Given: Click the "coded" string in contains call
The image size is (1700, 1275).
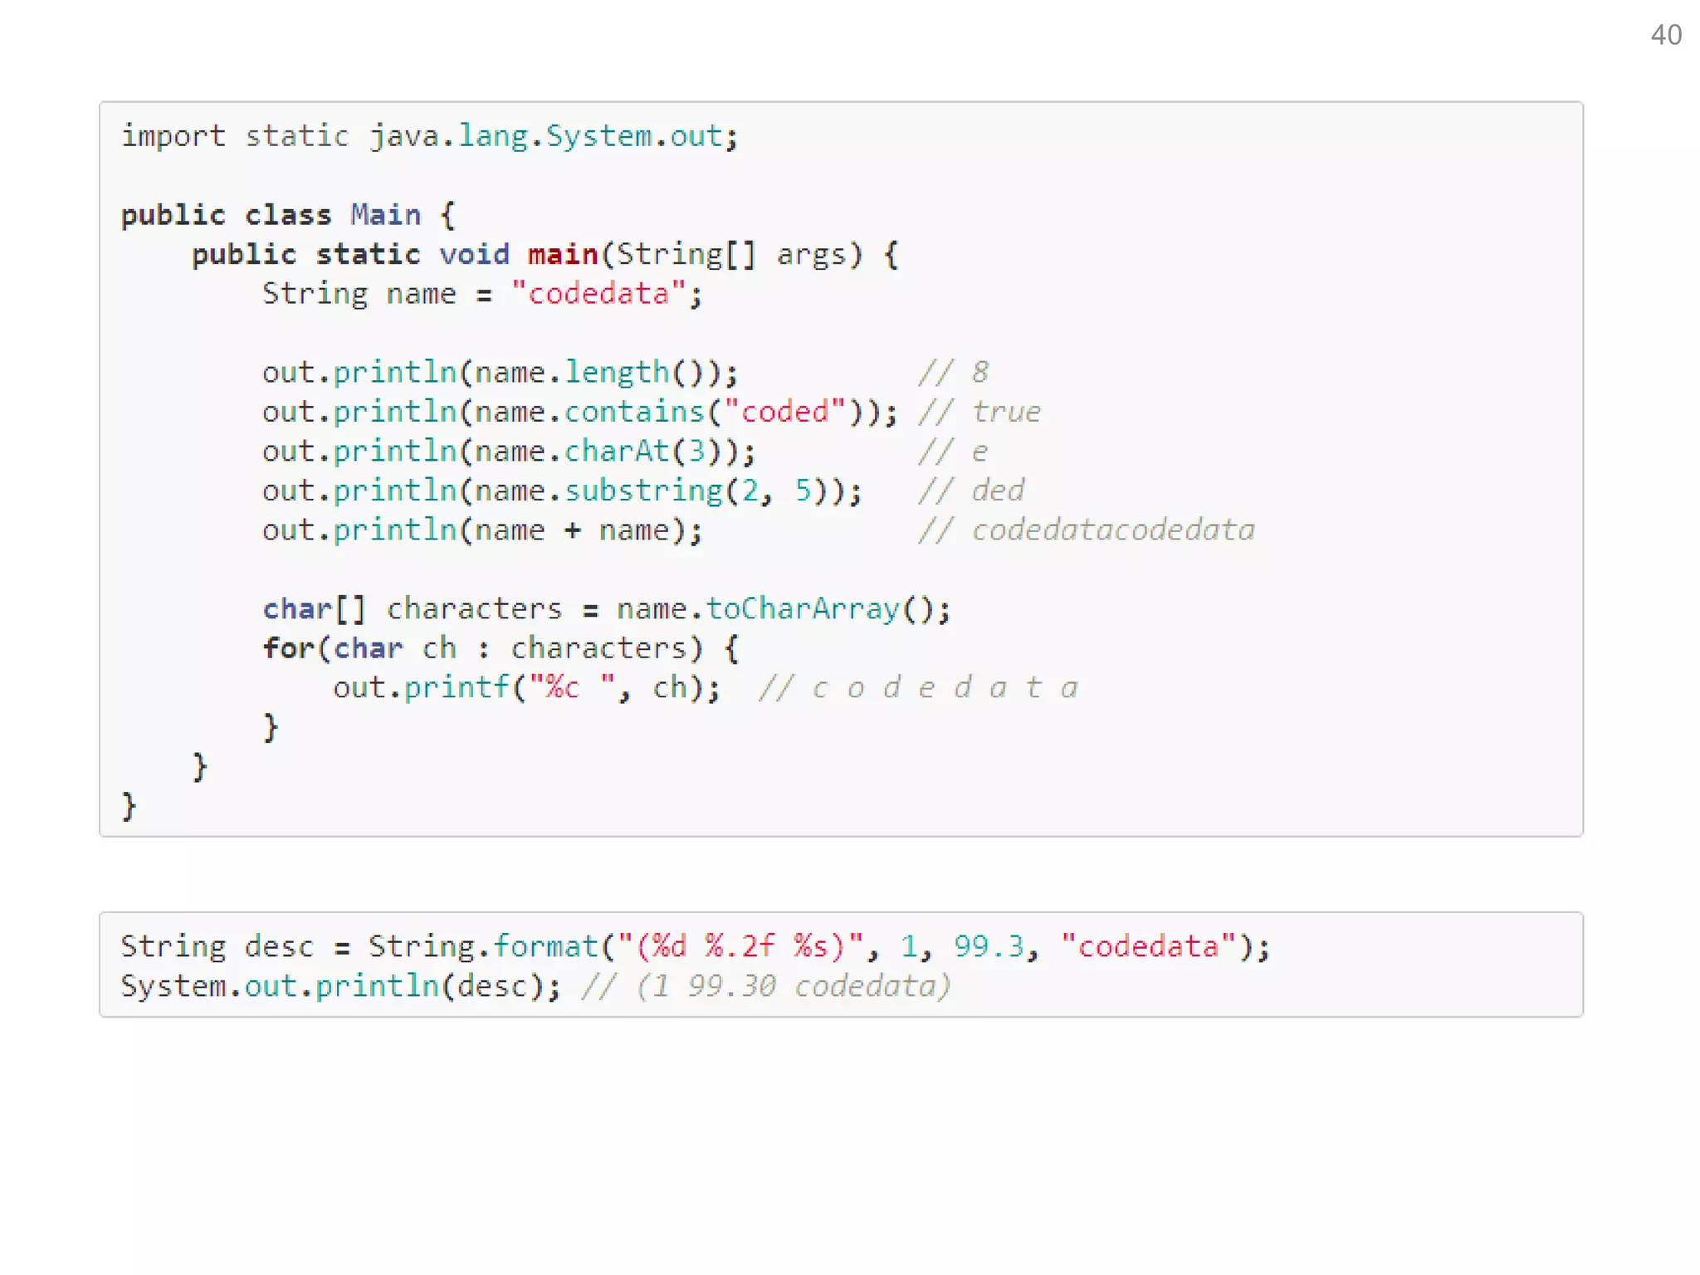Looking at the screenshot, I should tap(784, 412).
